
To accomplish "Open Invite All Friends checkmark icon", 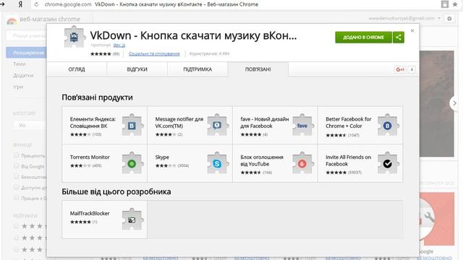I will coord(388,163).
